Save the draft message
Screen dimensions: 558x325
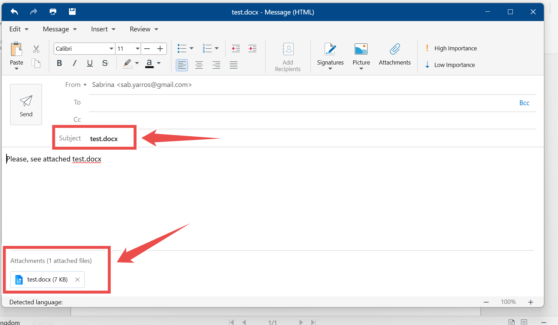coord(72,11)
